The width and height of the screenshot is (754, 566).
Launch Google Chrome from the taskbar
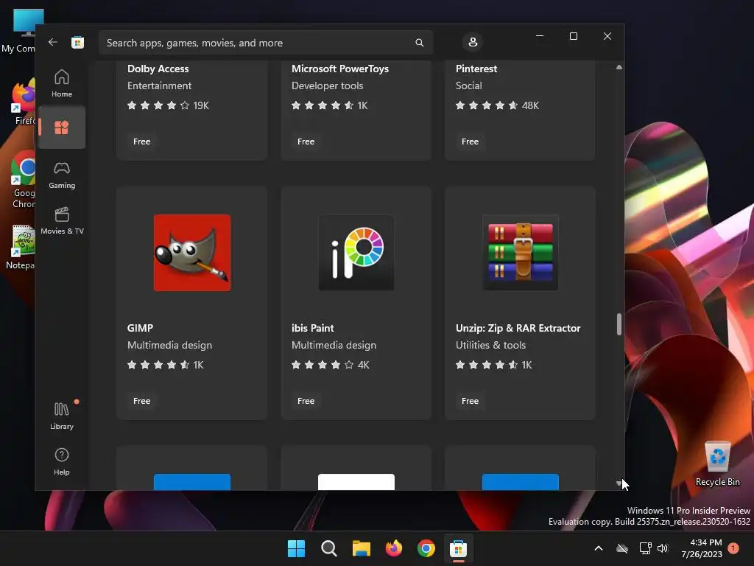426,548
